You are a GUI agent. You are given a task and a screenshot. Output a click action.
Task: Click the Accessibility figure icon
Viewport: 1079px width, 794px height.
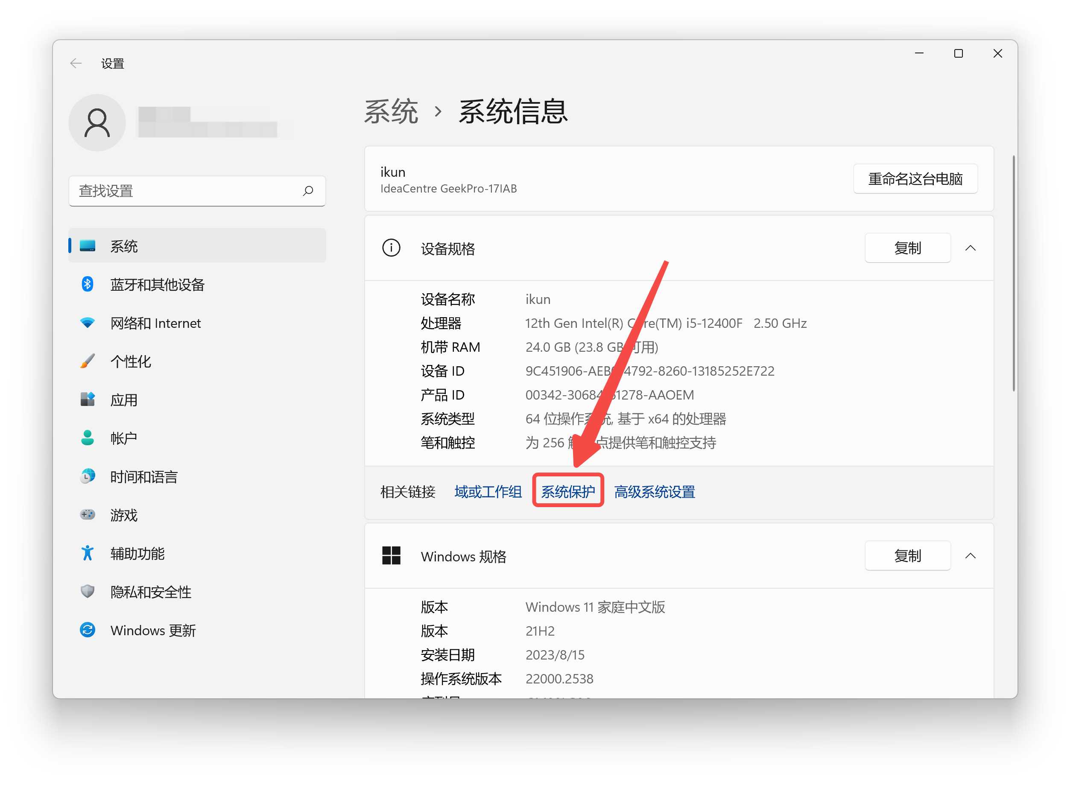[x=88, y=553]
